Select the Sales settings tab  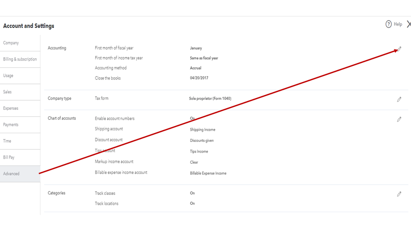[7, 92]
